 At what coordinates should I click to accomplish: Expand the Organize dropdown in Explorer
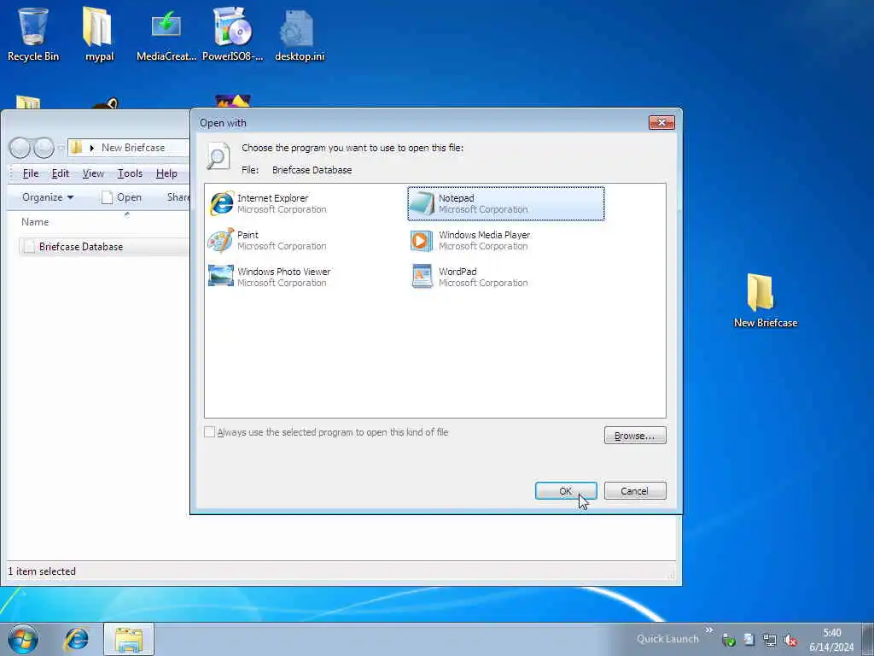[48, 197]
